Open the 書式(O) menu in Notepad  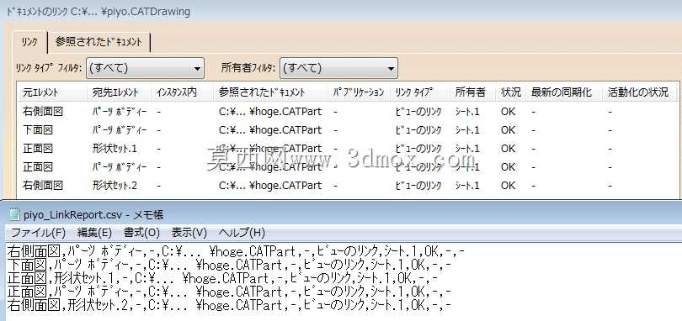[141, 233]
